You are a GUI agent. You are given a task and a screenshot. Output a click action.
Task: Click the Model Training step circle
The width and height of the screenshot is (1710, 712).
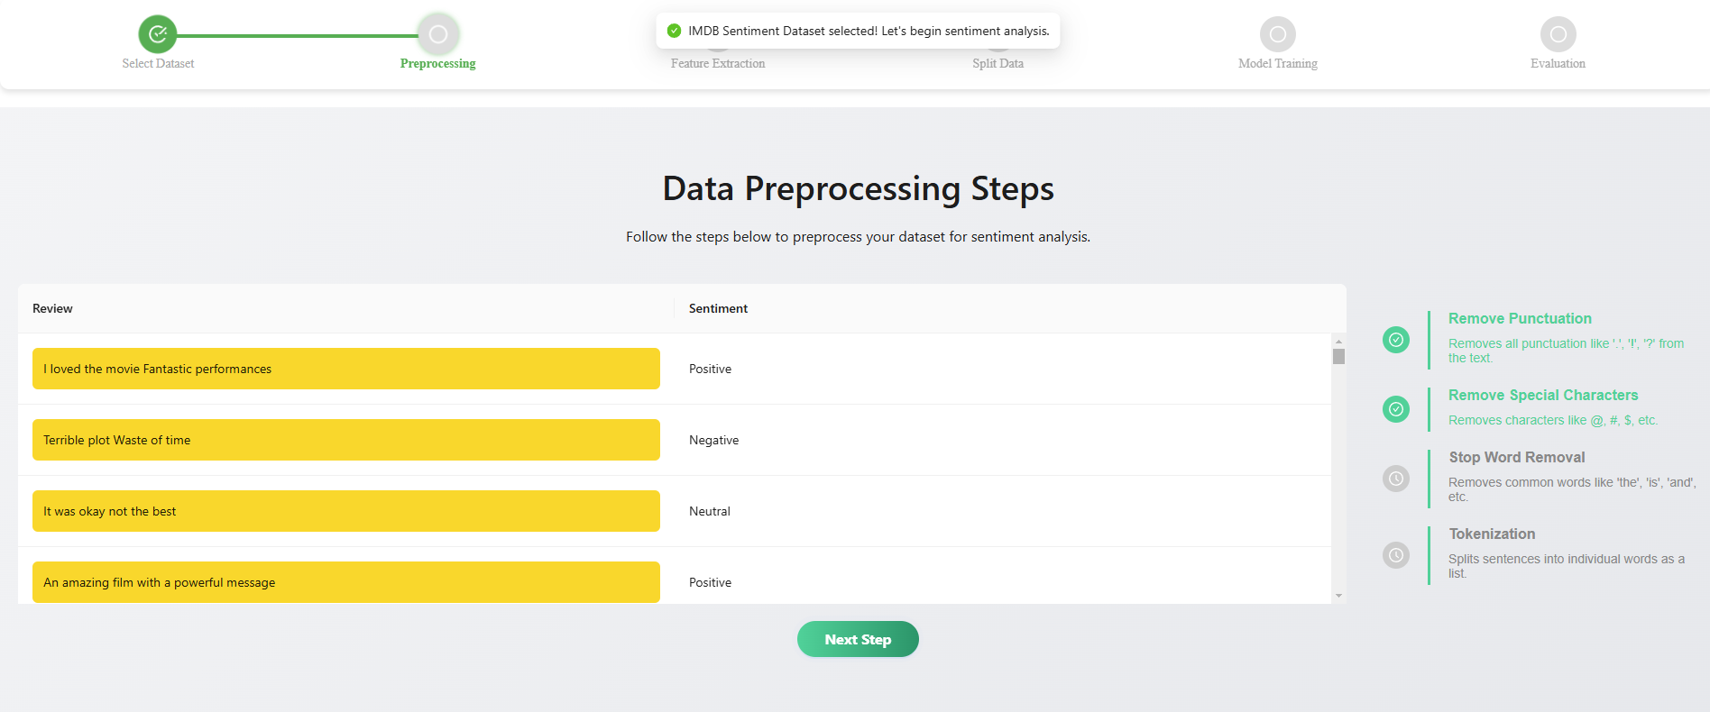point(1278,34)
